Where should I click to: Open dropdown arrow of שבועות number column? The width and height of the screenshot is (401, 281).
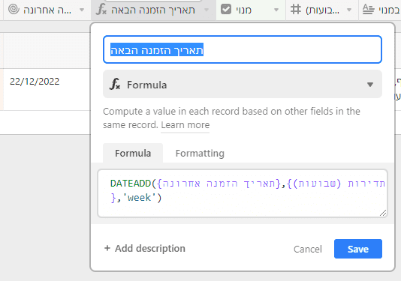(x=349, y=10)
